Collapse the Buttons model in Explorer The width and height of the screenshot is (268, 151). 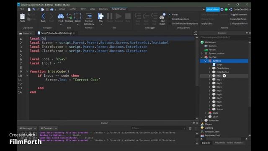(x=206, y=61)
